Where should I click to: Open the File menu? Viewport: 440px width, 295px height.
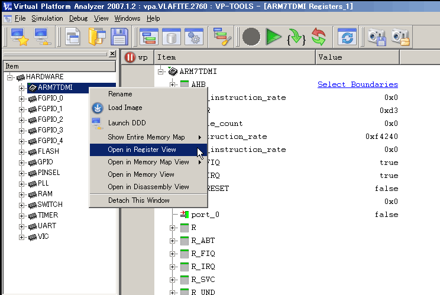coord(20,18)
